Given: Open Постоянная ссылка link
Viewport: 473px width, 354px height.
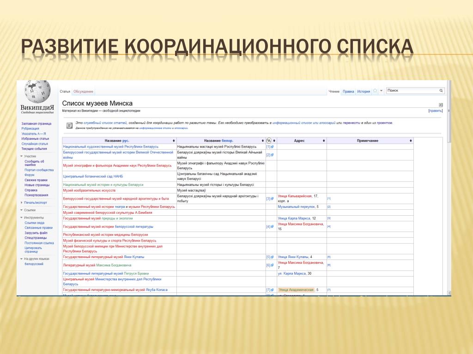Looking at the screenshot, I should coord(39,243).
